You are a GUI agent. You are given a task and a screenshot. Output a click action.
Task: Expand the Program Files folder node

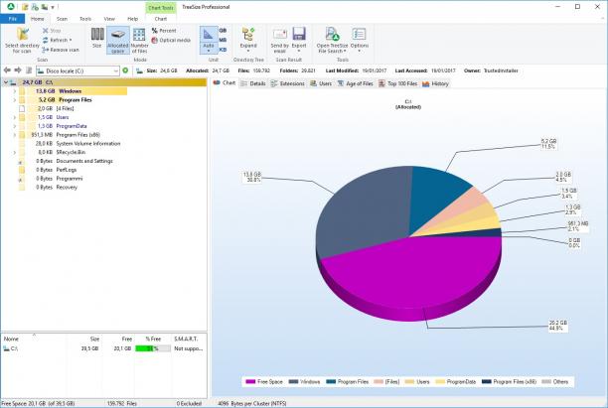(x=15, y=100)
